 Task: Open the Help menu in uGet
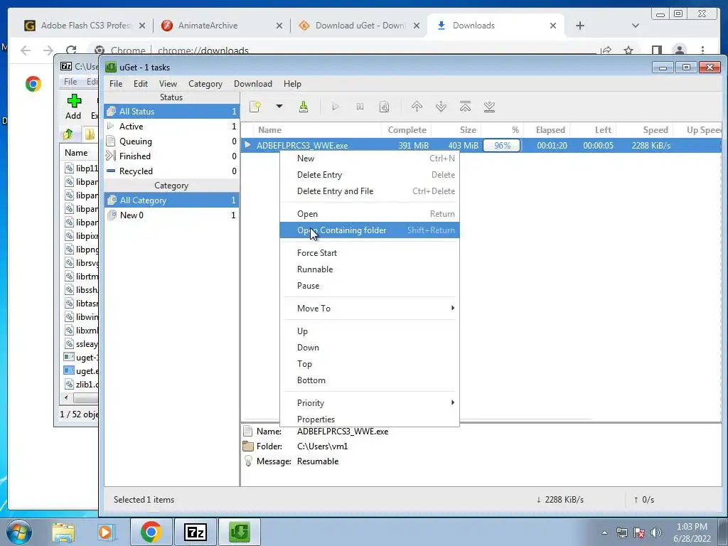coord(292,84)
